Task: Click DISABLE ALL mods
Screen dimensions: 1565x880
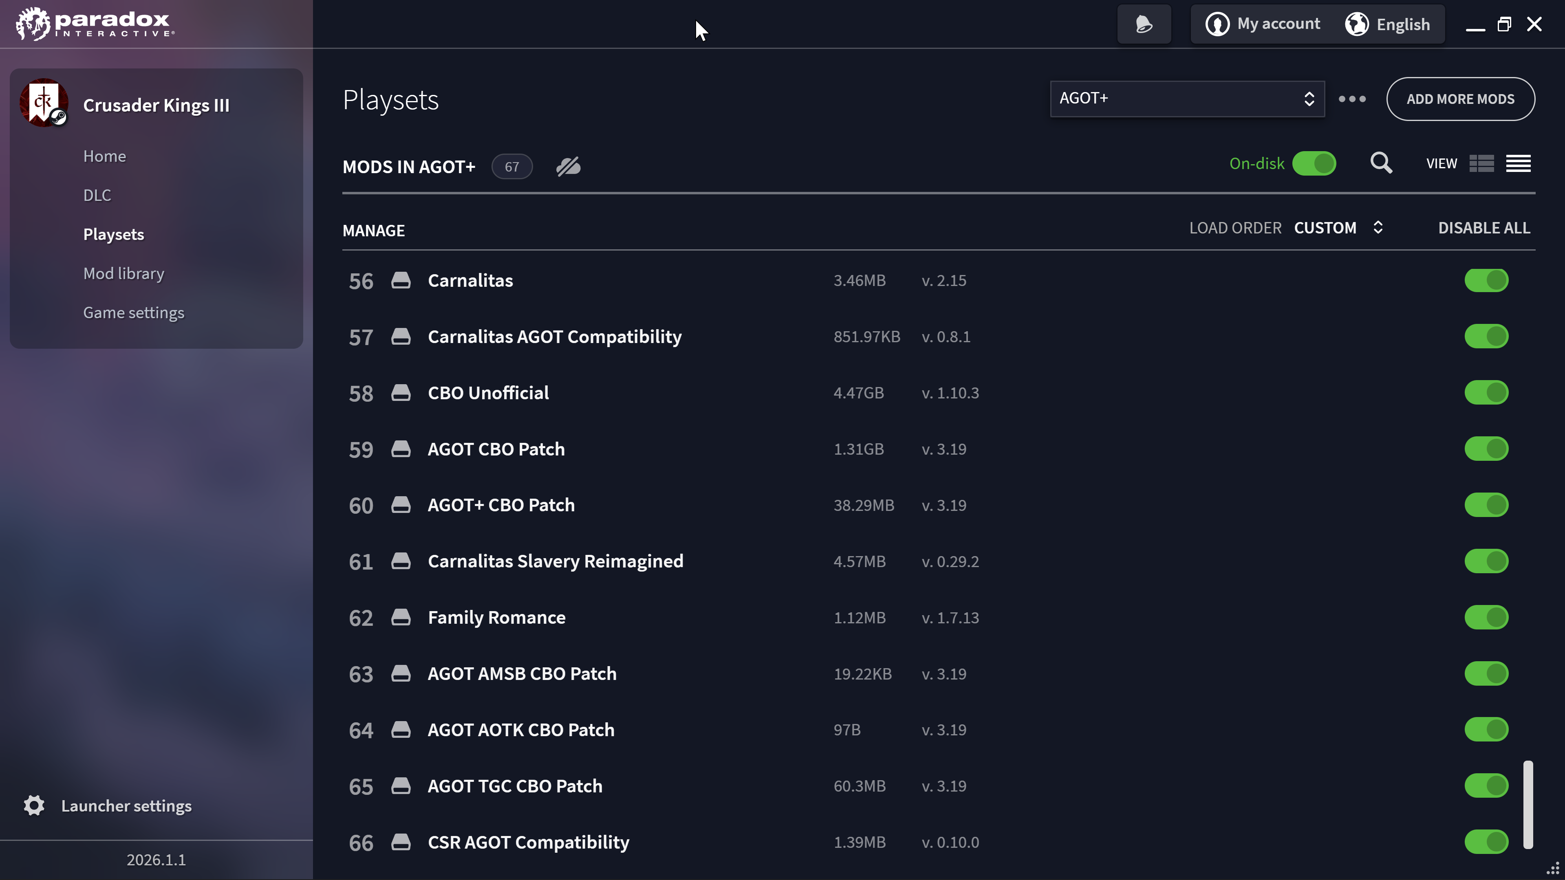Action: tap(1484, 228)
